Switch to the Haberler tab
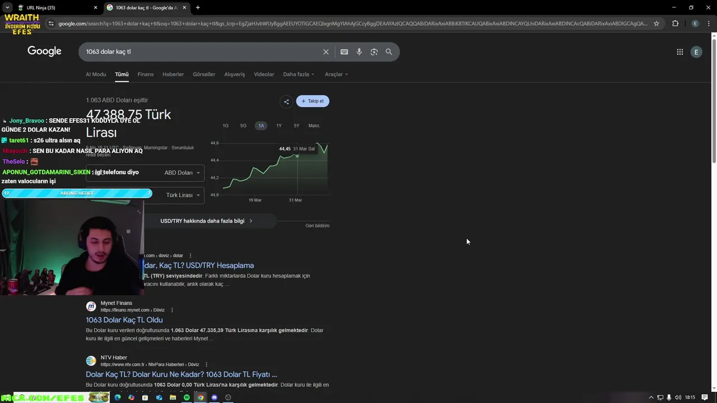Viewport: 717px width, 403px height. tap(173, 74)
